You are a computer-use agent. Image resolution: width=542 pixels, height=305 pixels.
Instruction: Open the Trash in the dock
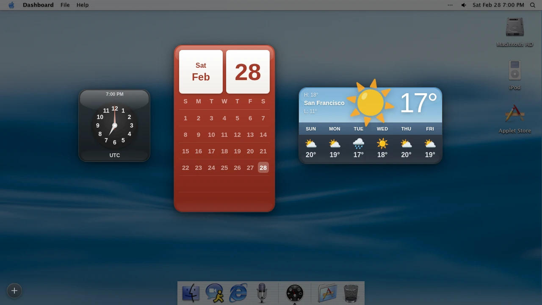click(x=351, y=293)
